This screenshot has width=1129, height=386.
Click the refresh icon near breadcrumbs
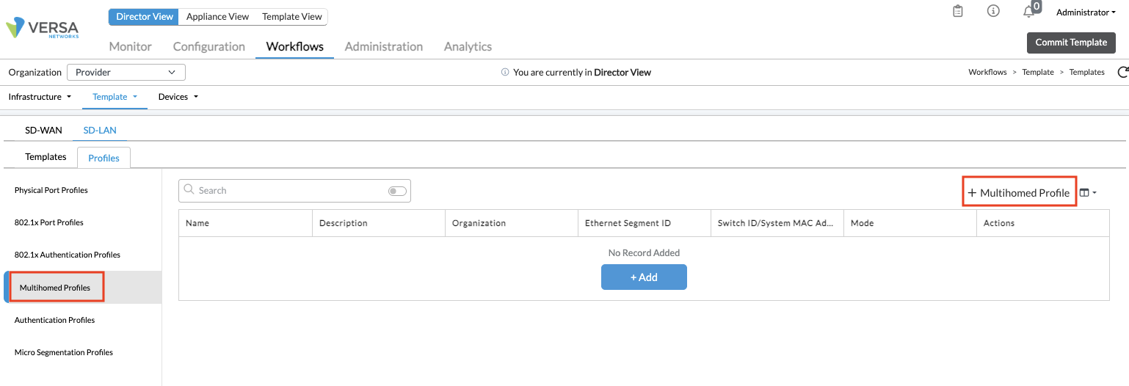click(1122, 72)
